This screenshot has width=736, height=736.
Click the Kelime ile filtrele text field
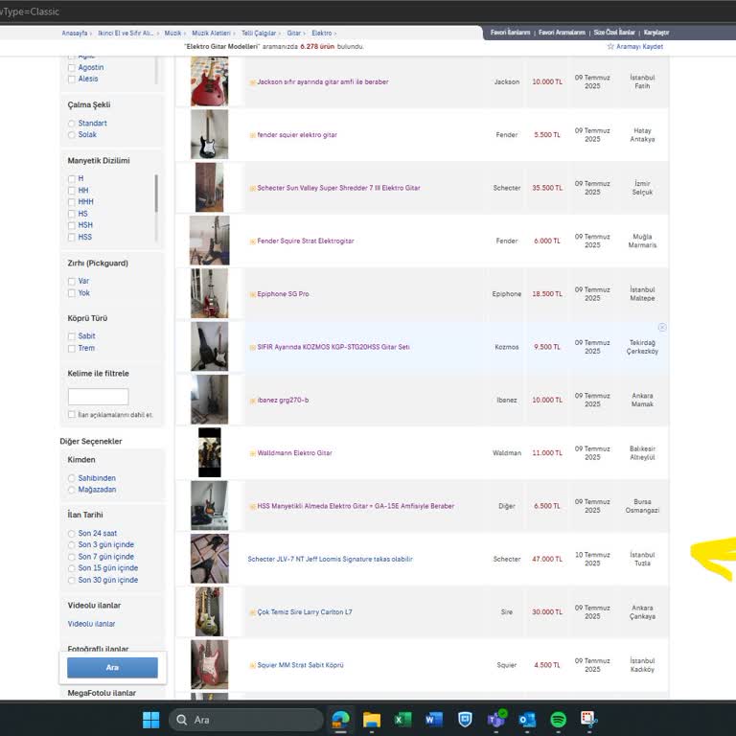[98, 397]
